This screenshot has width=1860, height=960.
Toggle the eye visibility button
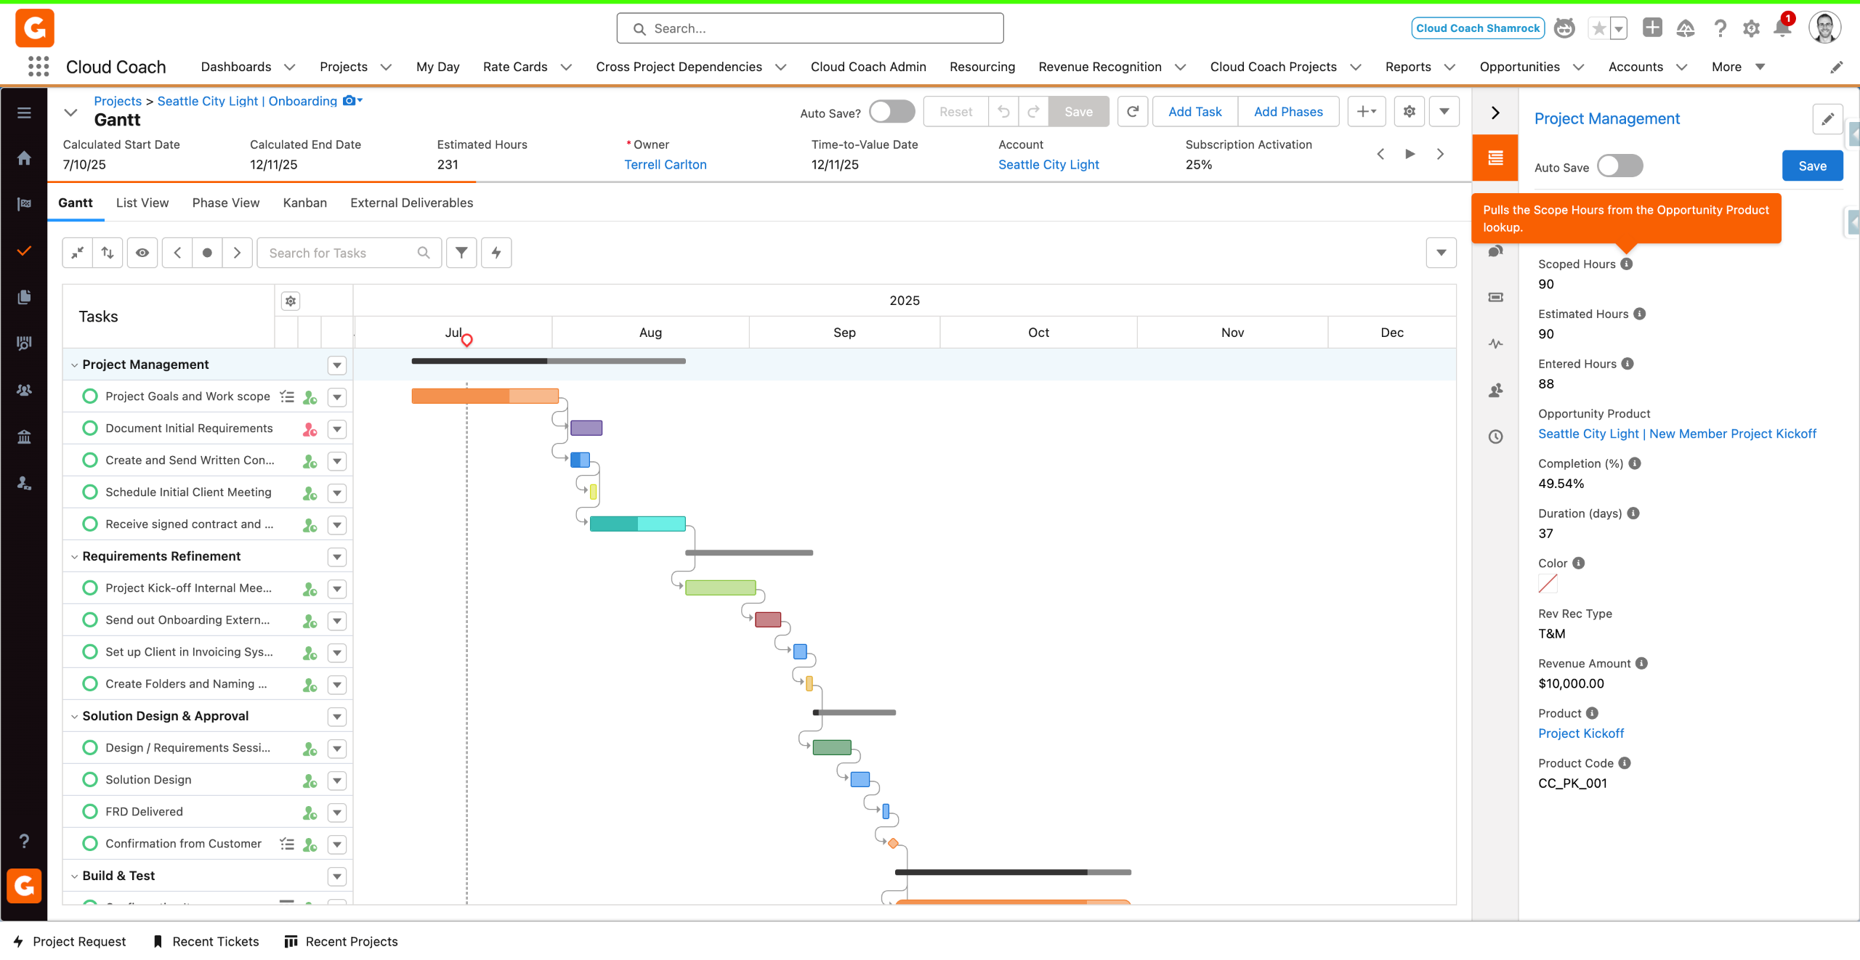(142, 253)
